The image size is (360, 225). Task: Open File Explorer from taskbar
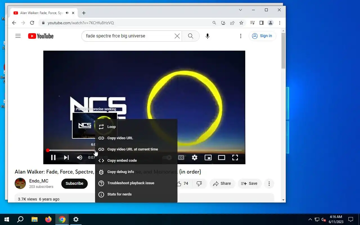click(x=34, y=219)
